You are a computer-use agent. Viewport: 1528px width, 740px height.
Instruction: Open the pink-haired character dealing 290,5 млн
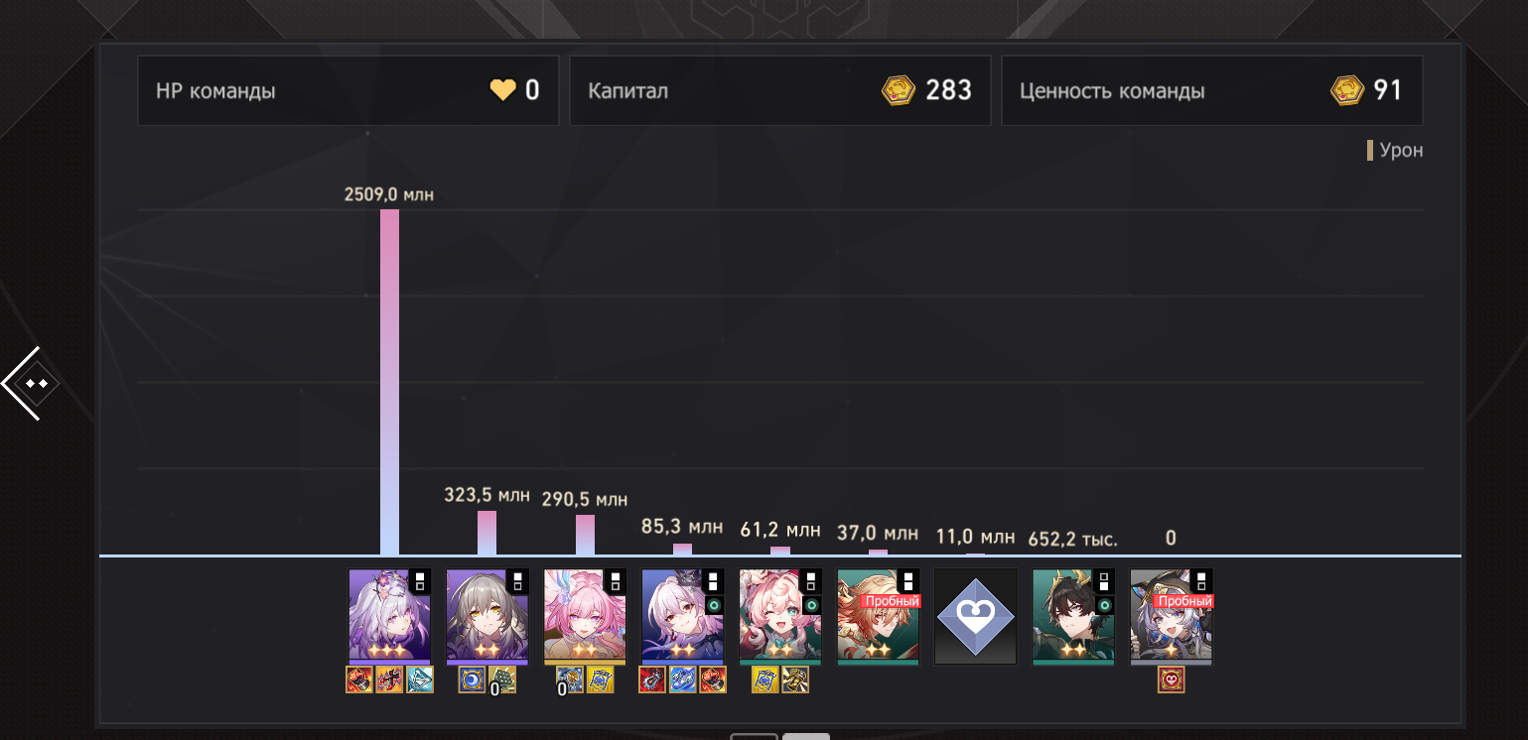click(585, 616)
